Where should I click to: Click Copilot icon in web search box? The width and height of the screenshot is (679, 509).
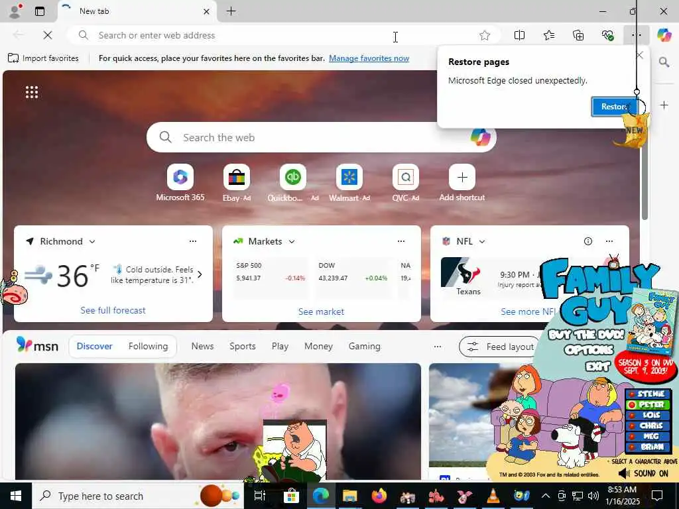pyautogui.click(x=480, y=137)
